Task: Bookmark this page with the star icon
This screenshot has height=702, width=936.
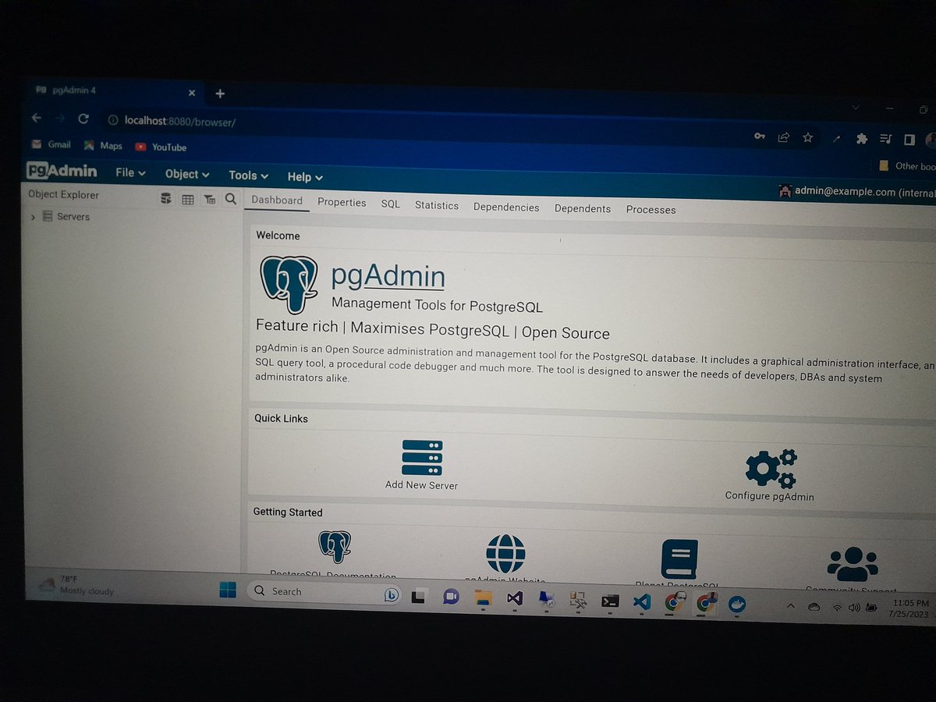Action: pos(808,137)
